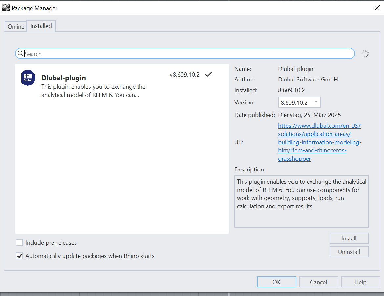Click the Dlubal plugin logo icon

pyautogui.click(x=28, y=78)
